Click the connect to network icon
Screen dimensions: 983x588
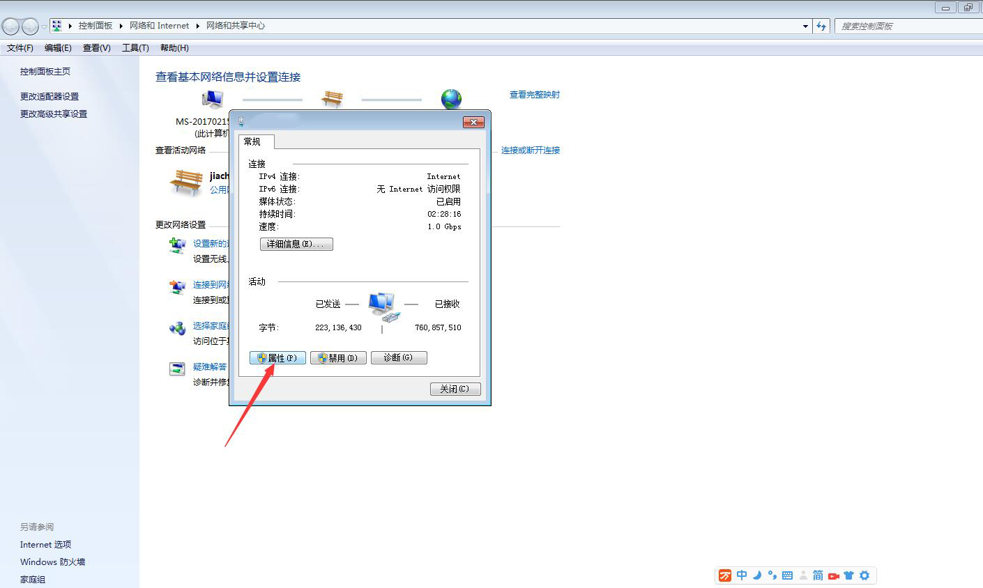coord(177,286)
